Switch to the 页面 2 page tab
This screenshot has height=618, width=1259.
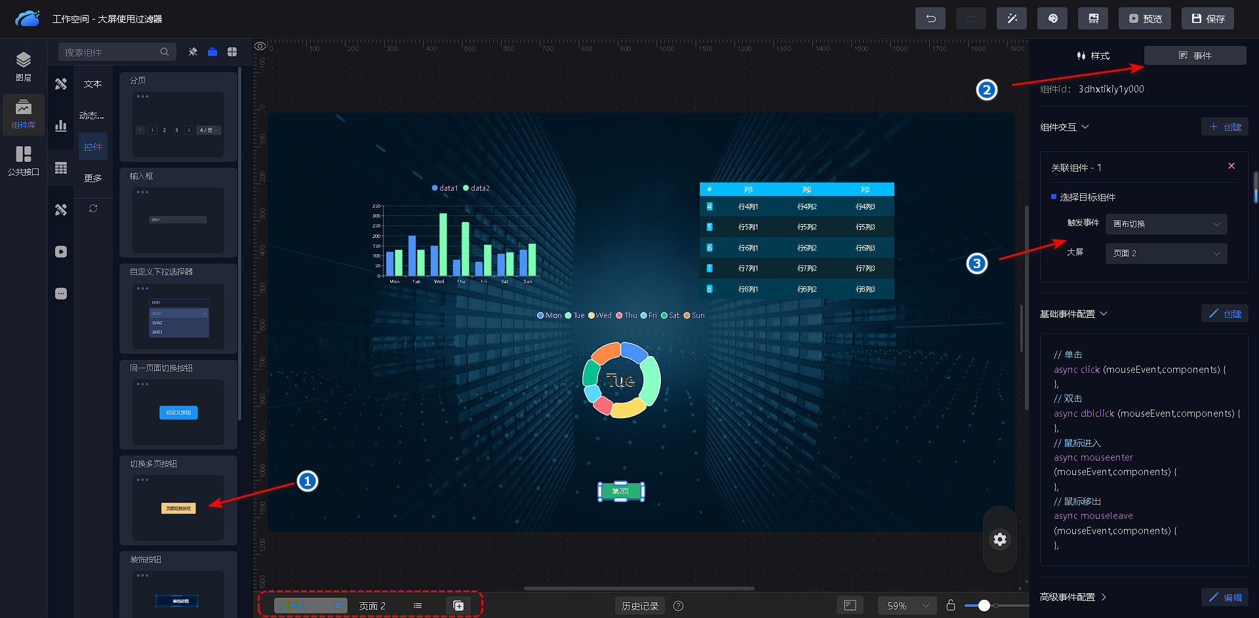372,606
